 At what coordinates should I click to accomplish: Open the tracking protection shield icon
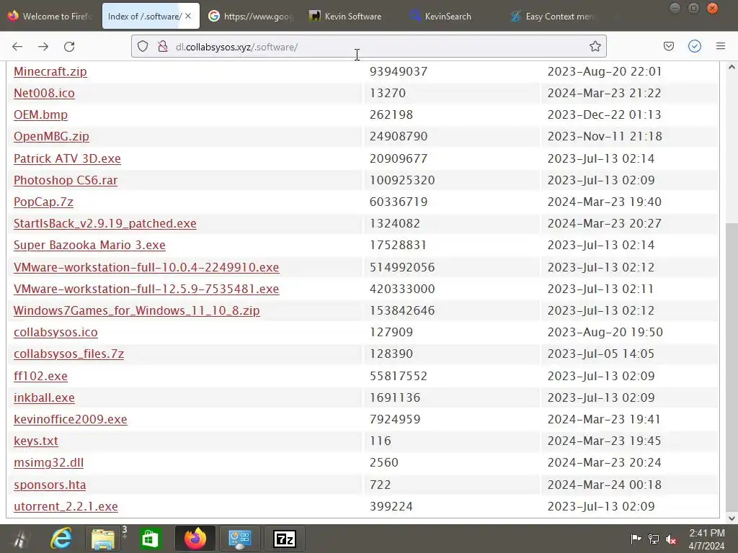click(143, 47)
